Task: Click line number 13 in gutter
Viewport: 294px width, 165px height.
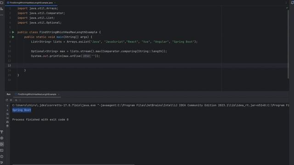Action: click(x=9, y=66)
